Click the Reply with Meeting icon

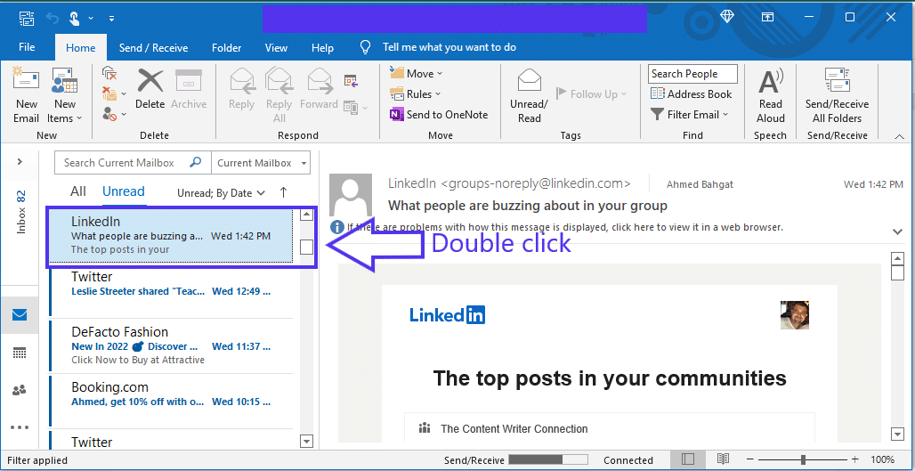click(351, 81)
